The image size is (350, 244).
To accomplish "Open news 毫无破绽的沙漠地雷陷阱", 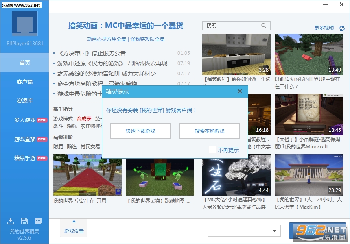I will coord(107,74).
